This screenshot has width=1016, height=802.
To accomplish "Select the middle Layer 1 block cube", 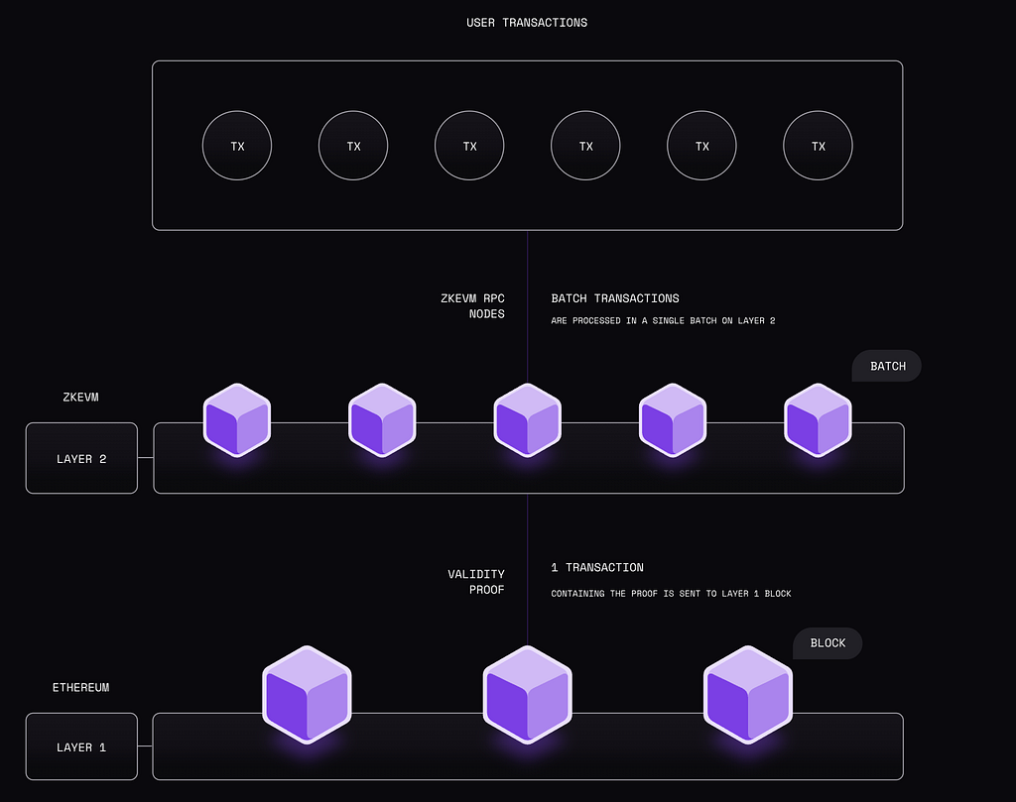I will (x=528, y=695).
